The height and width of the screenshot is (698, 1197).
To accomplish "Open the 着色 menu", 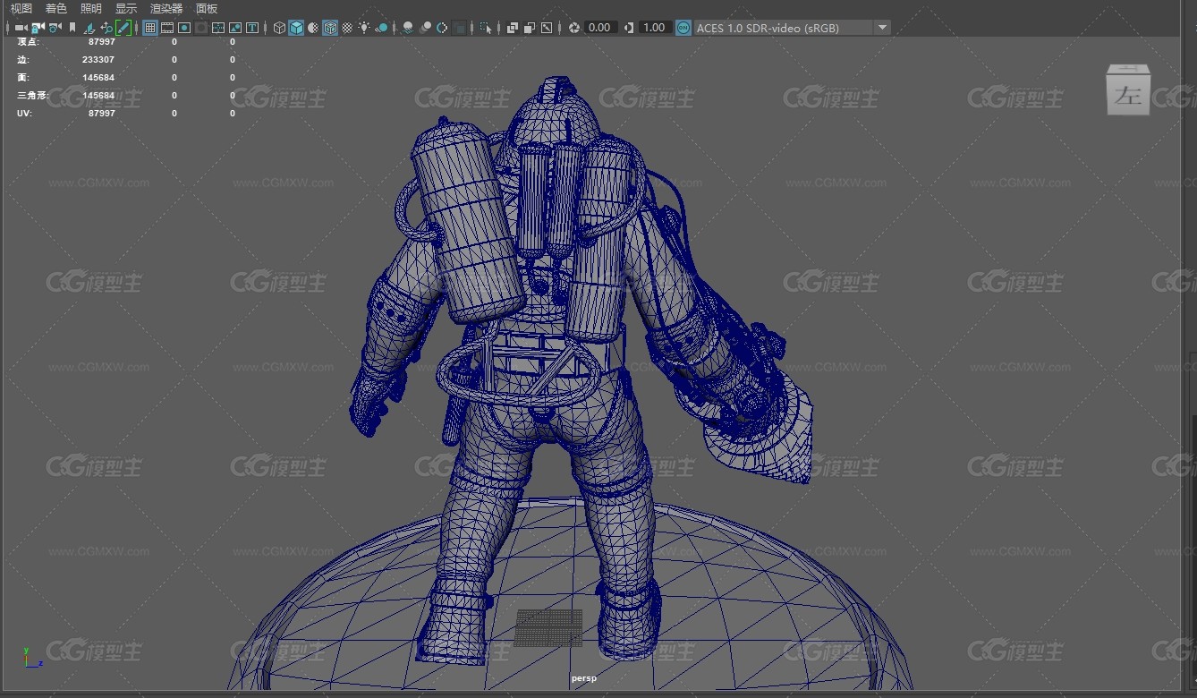I will [x=56, y=8].
